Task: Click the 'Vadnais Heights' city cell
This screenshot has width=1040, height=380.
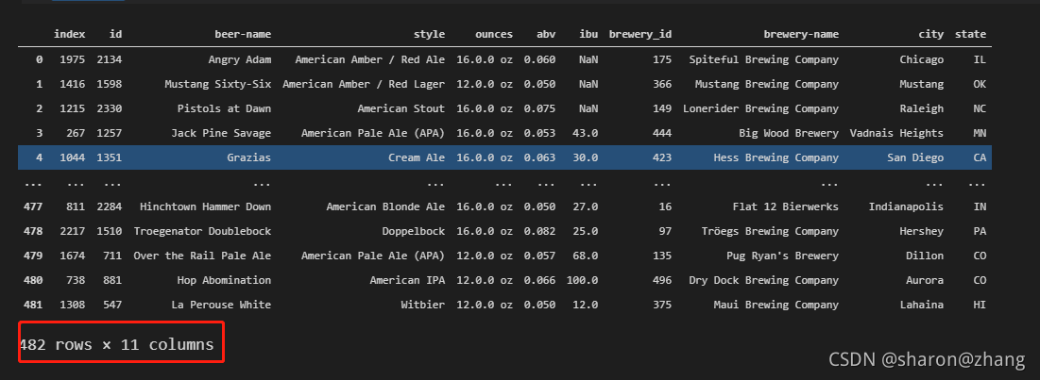Action: (x=896, y=133)
